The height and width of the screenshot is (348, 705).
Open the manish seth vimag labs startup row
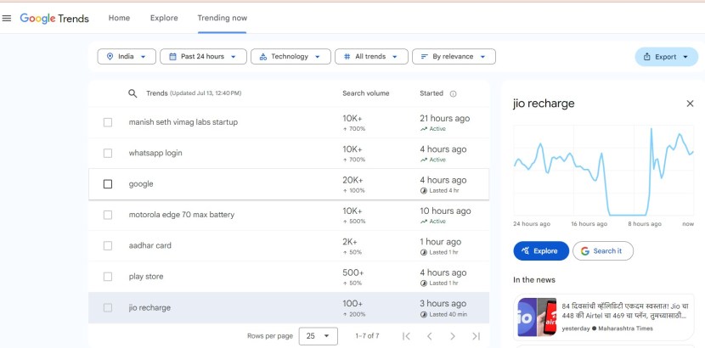[289, 122]
